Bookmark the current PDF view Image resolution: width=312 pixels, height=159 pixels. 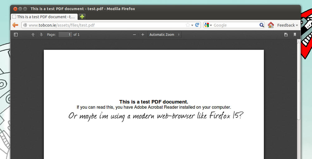tap(295, 35)
